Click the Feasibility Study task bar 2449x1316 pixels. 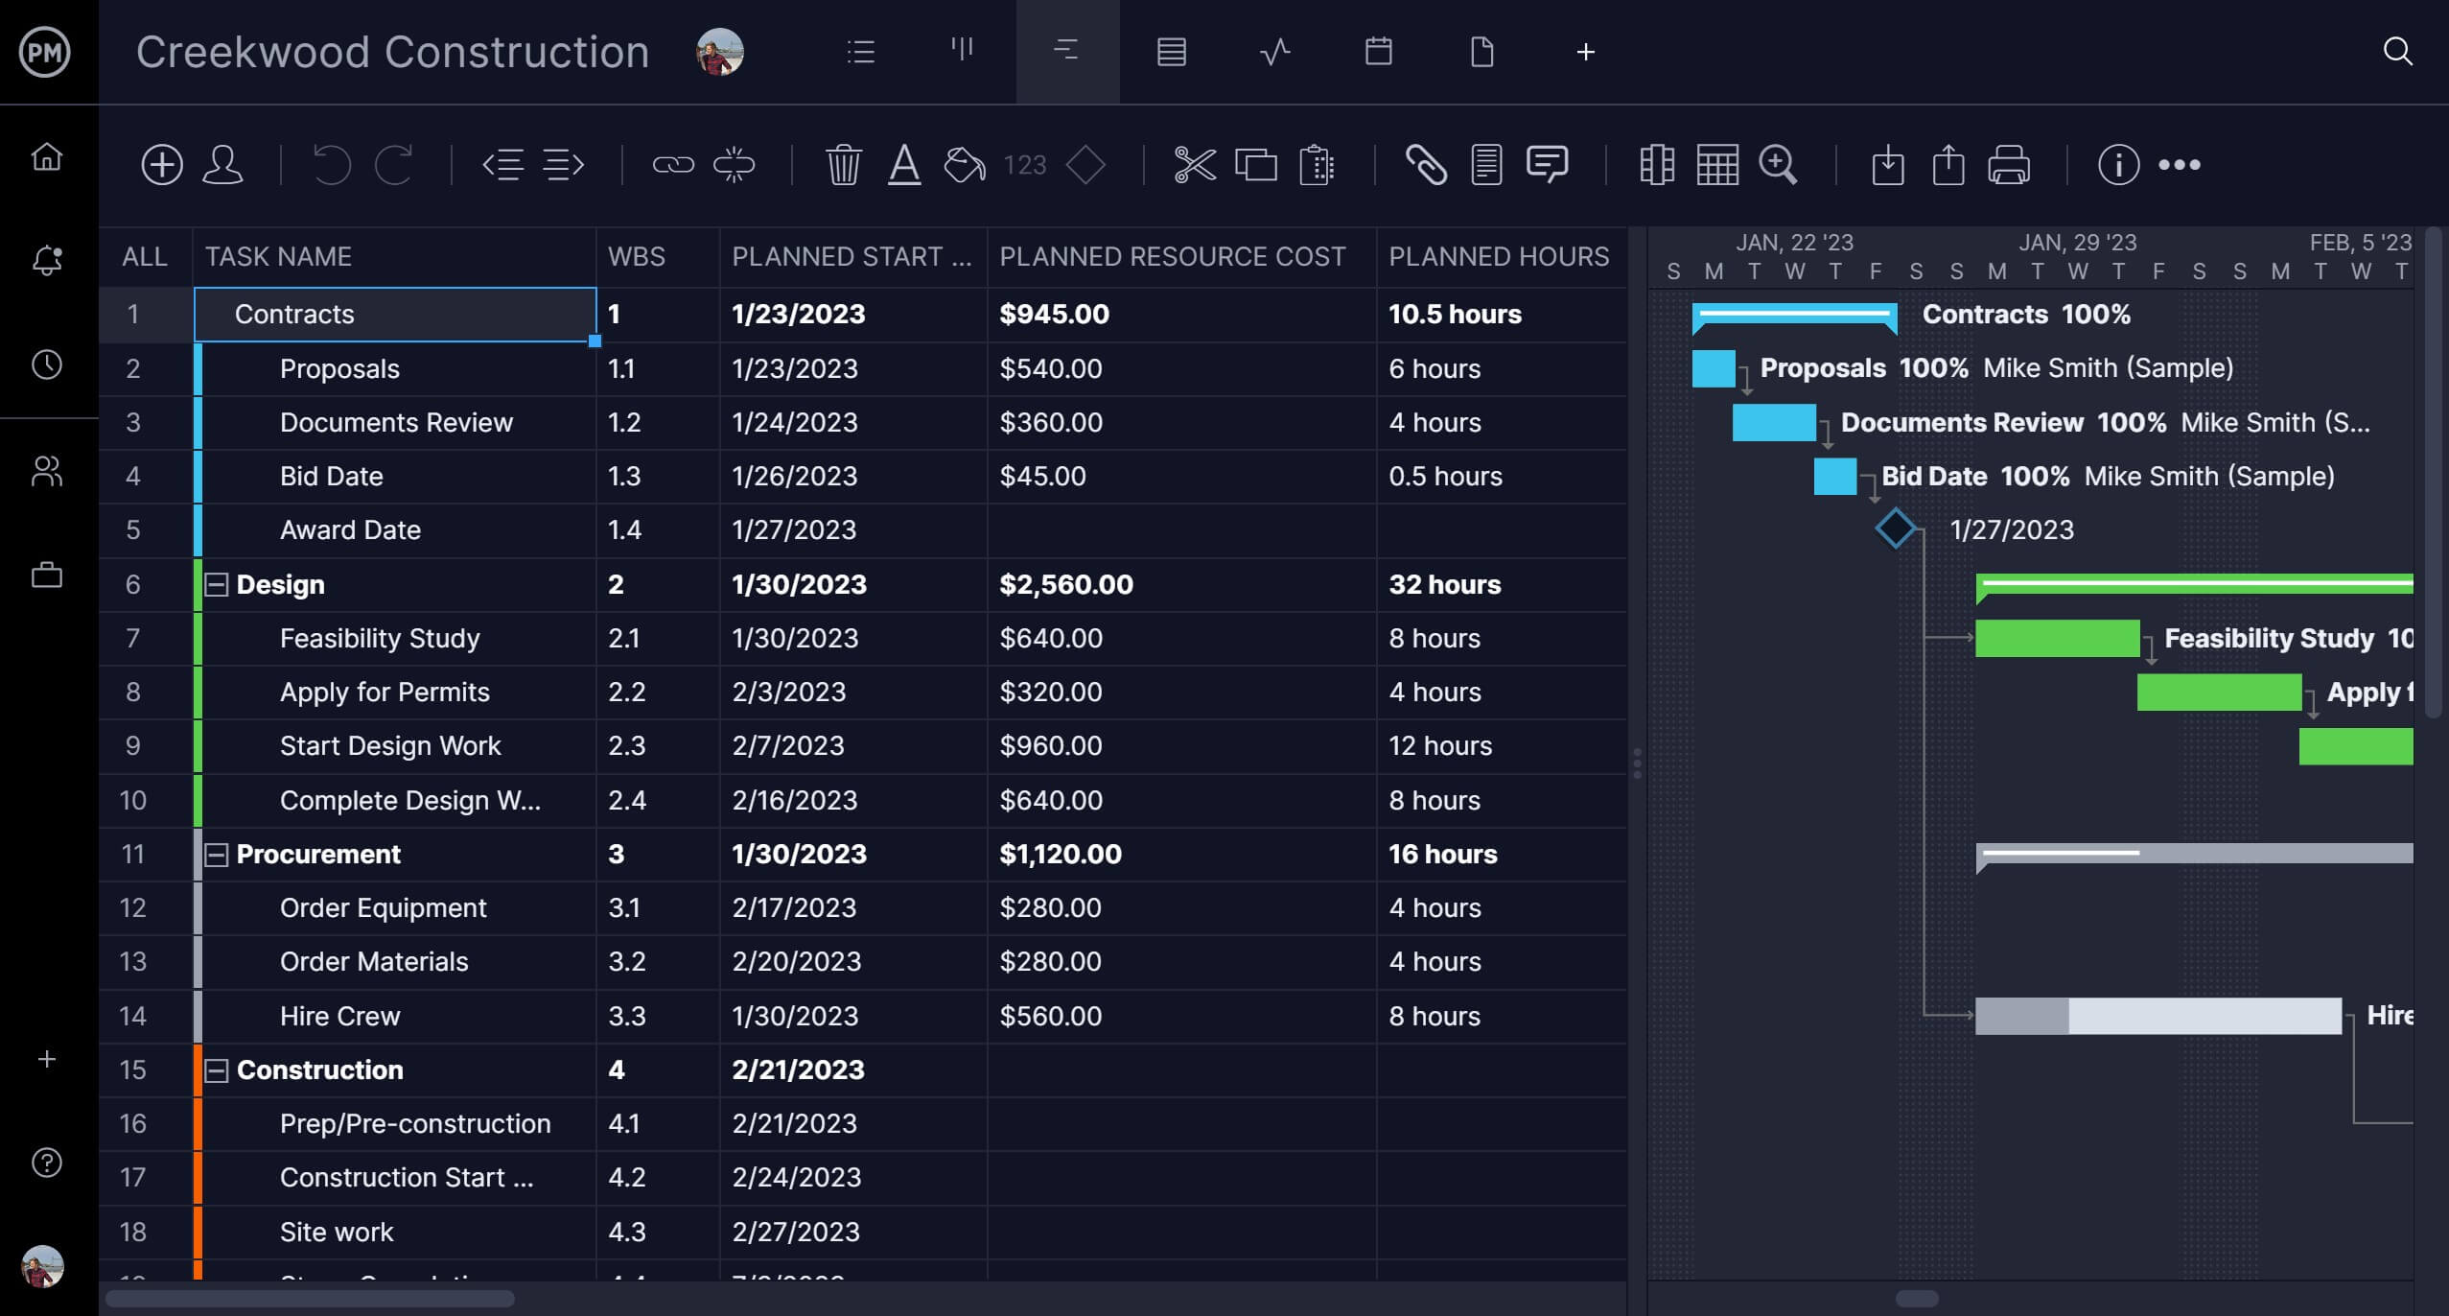click(2057, 637)
